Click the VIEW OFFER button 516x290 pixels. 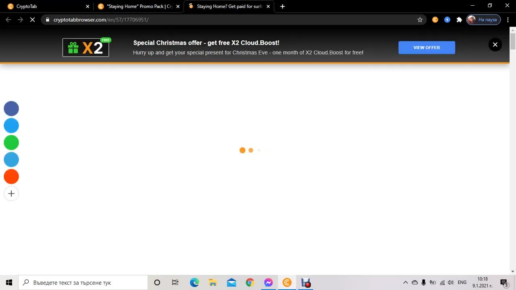tap(427, 48)
